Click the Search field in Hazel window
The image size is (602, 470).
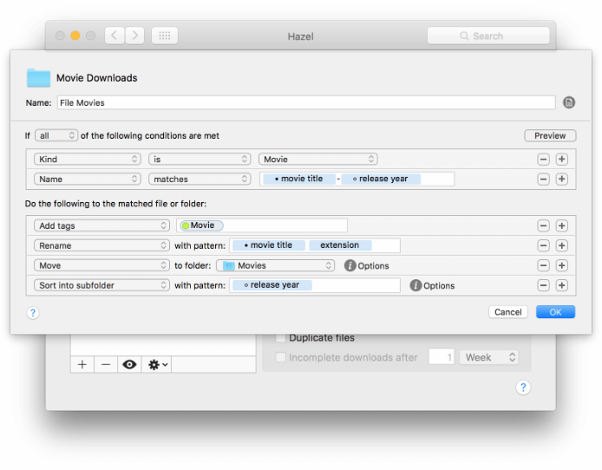click(488, 36)
